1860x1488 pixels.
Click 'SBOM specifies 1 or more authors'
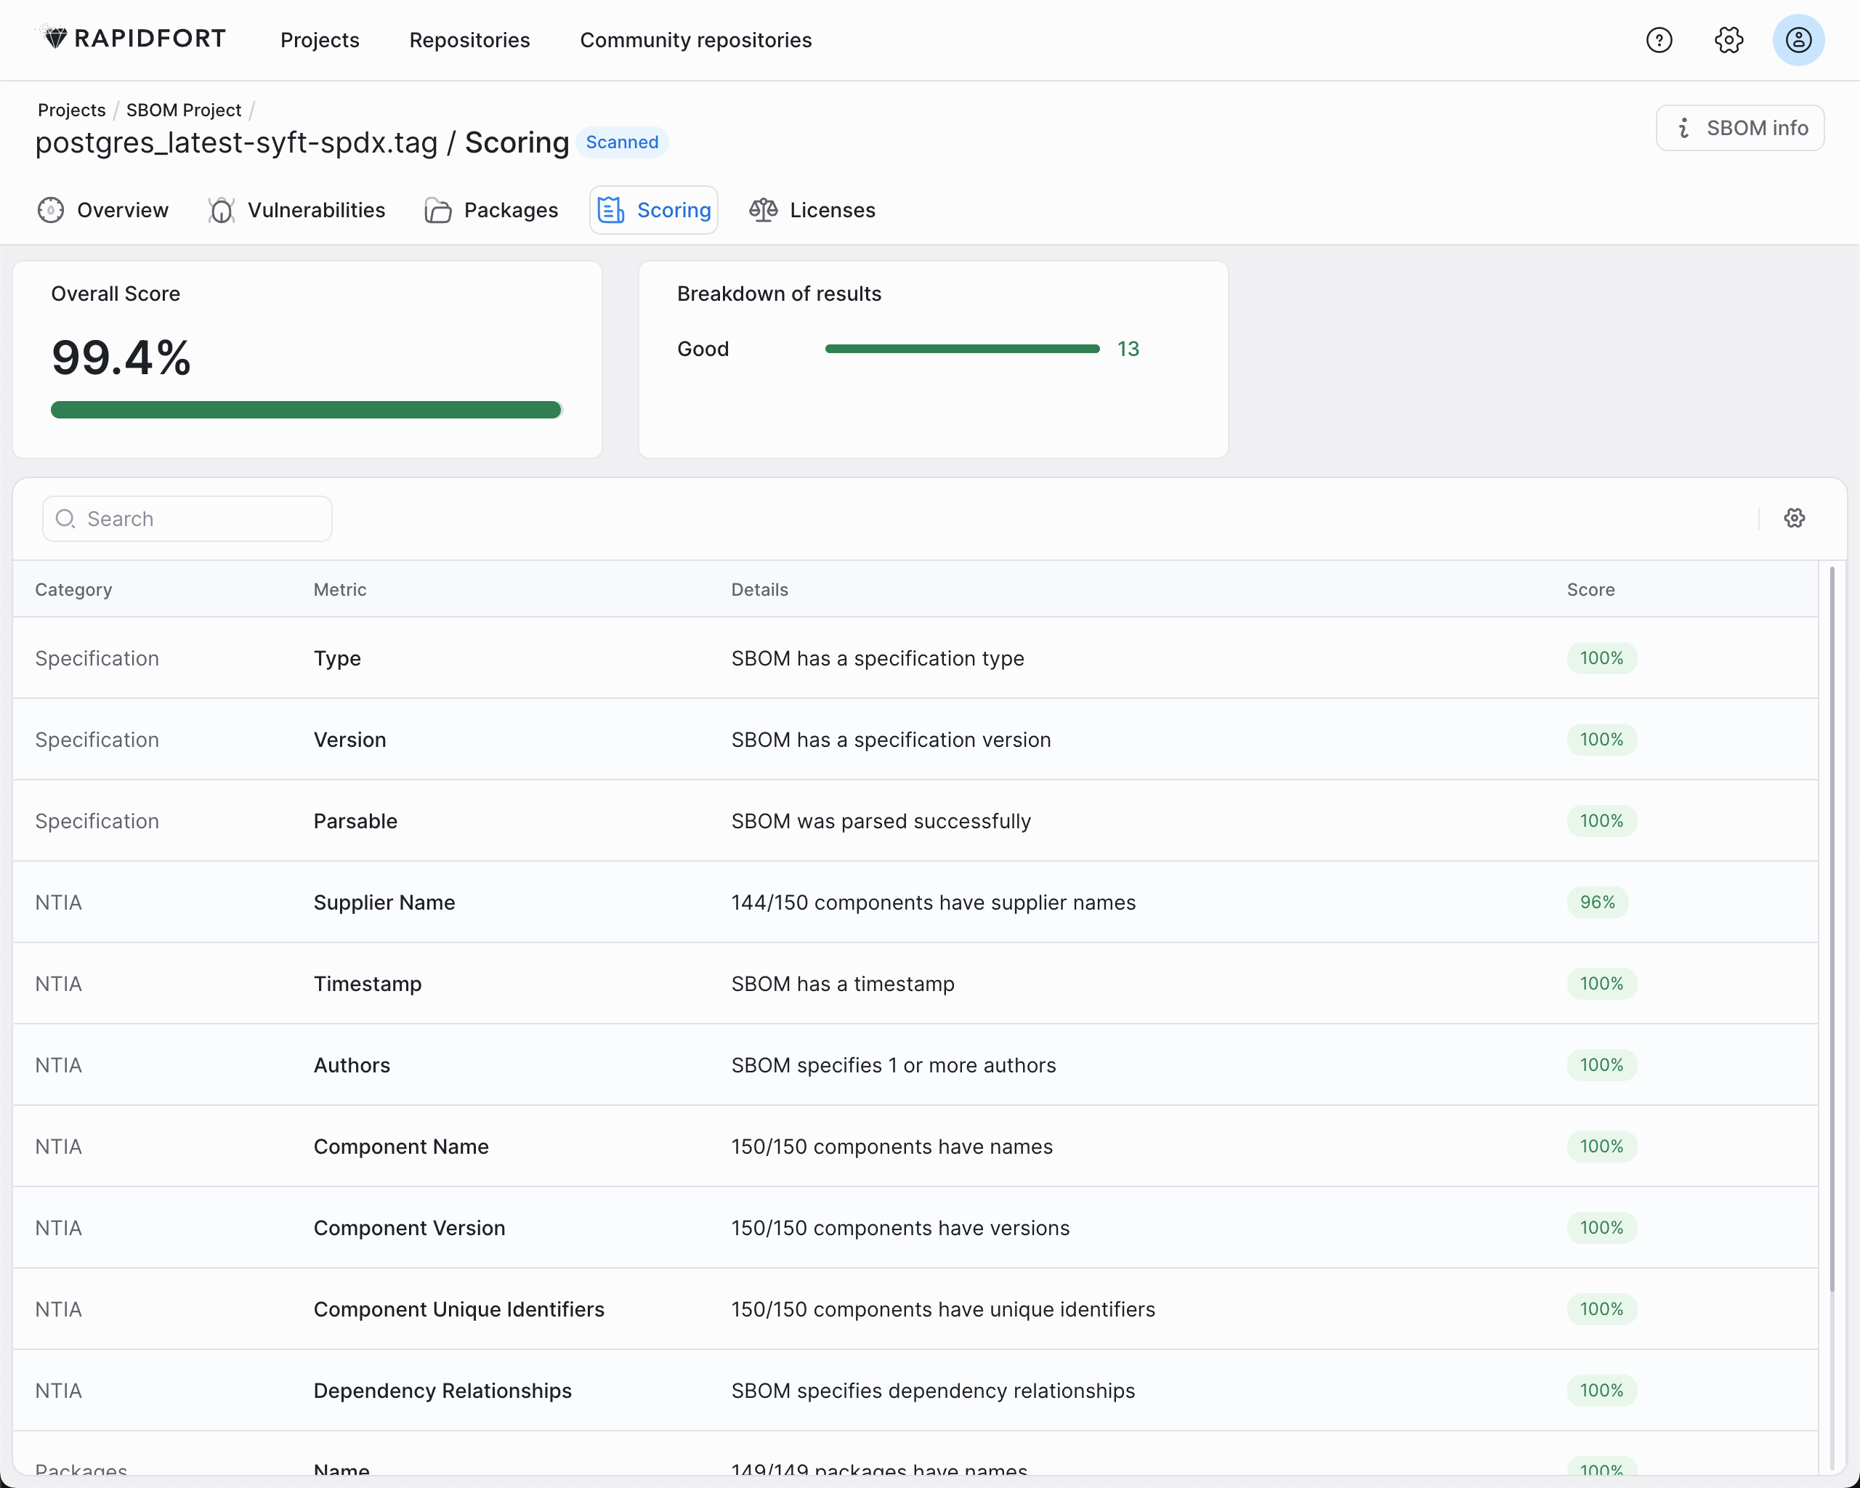[893, 1065]
